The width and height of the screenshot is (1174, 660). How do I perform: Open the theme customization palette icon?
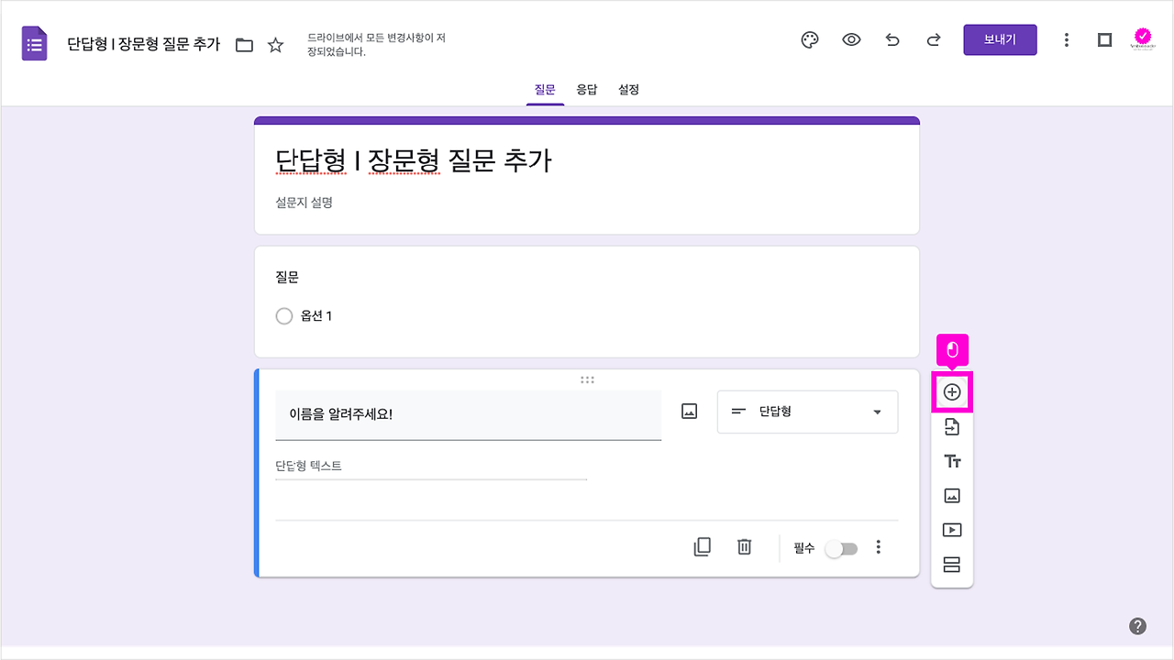click(809, 39)
